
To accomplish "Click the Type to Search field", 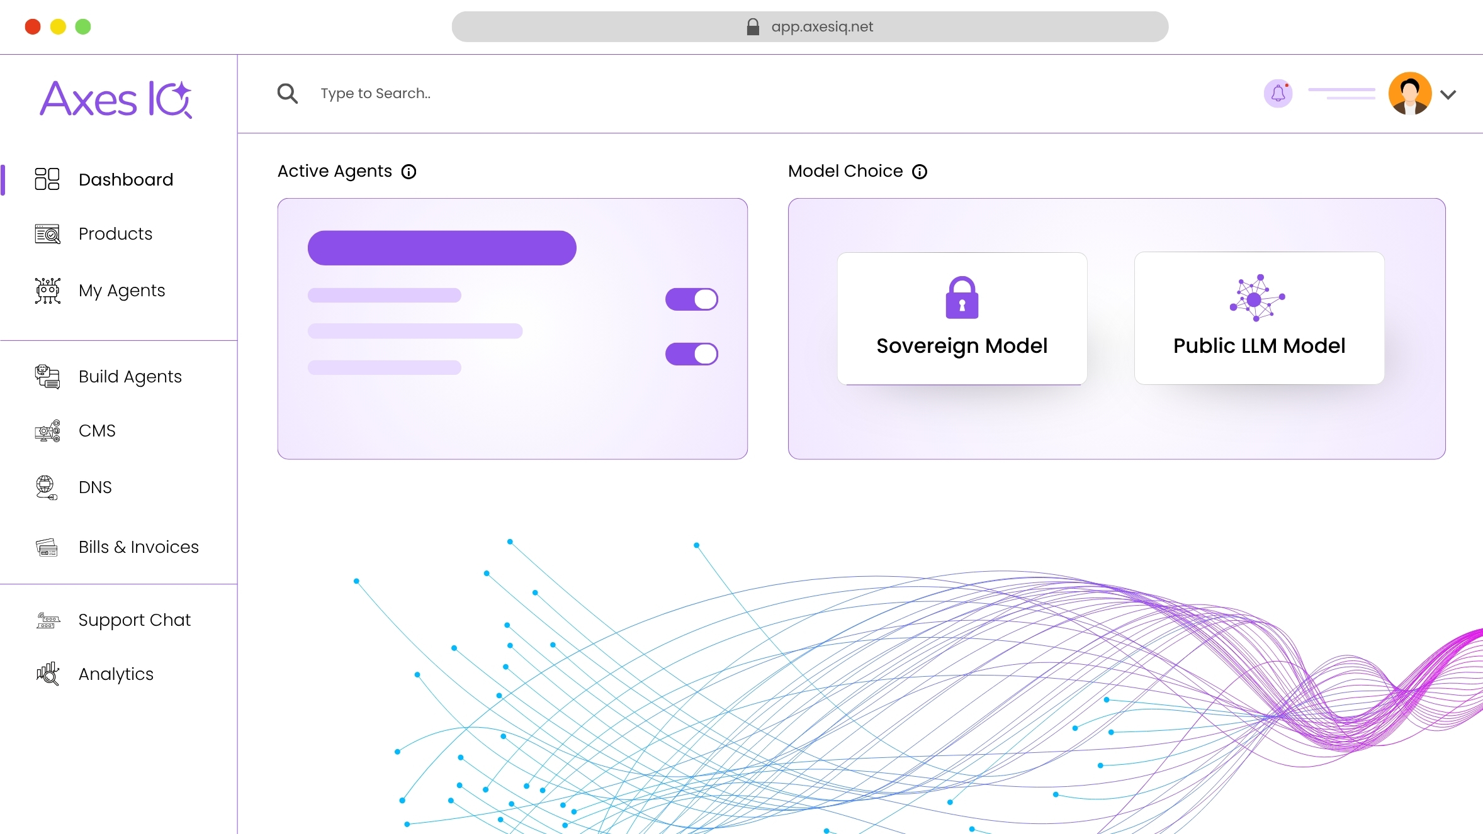I will [x=376, y=94].
